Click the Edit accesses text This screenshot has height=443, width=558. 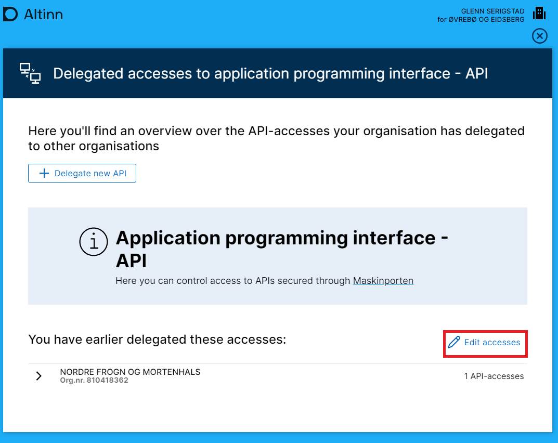pos(492,342)
